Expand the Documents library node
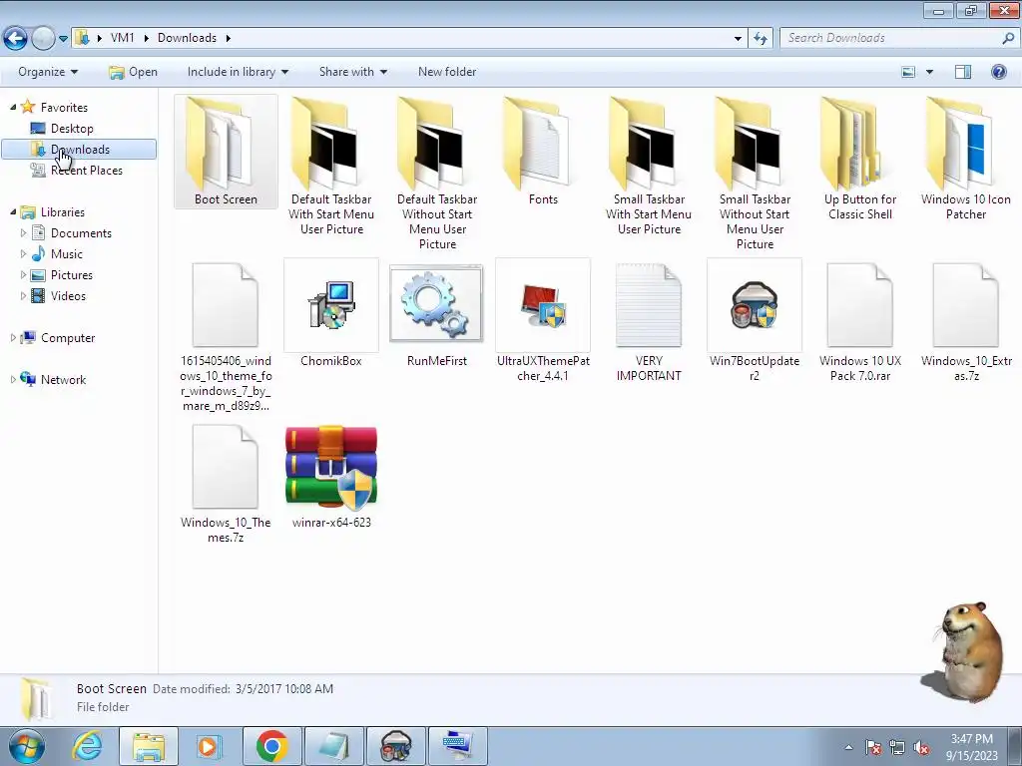Image resolution: width=1022 pixels, height=766 pixels. pyautogui.click(x=24, y=232)
